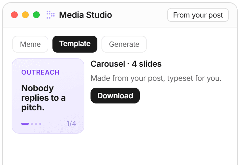Click the 1/4 slide counter

coord(71,123)
